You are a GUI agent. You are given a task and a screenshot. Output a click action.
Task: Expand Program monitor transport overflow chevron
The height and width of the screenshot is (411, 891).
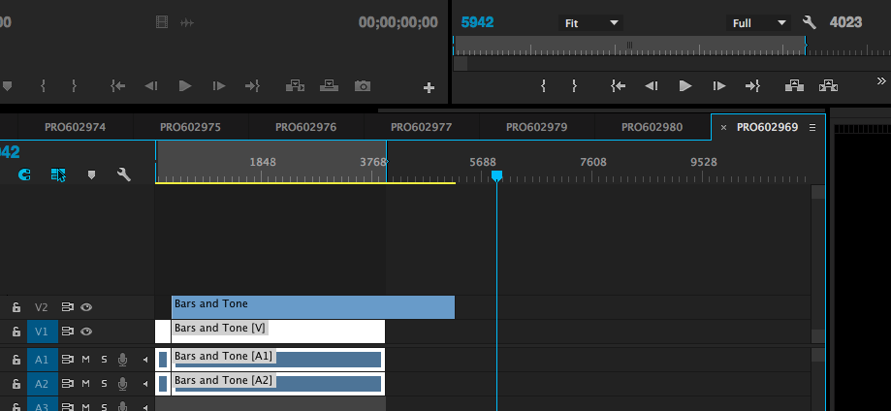[x=881, y=80]
